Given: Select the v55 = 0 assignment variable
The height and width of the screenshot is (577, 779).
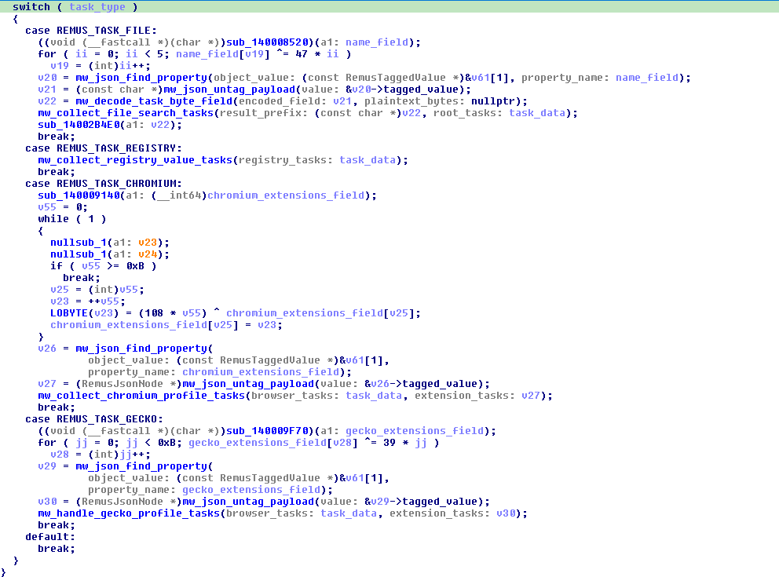Looking at the screenshot, I should [47, 207].
